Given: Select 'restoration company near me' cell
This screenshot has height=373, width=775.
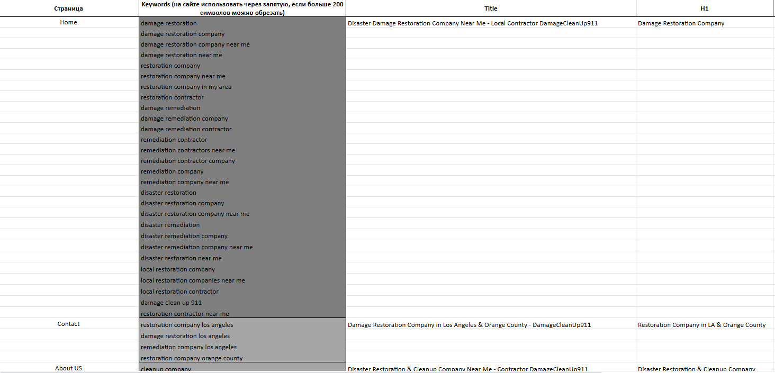Looking at the screenshot, I should (242, 76).
